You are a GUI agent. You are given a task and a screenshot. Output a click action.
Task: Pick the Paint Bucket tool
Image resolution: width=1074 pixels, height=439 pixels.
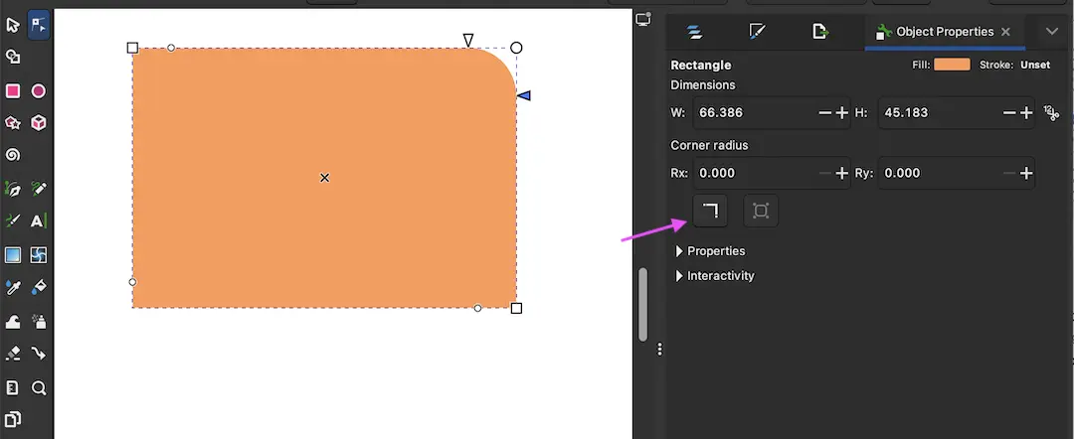(x=39, y=287)
